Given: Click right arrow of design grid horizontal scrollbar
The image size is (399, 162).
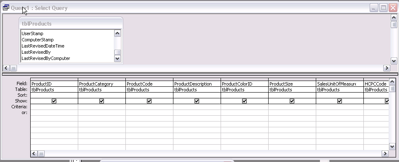Looking at the screenshot, I should pos(385,154).
